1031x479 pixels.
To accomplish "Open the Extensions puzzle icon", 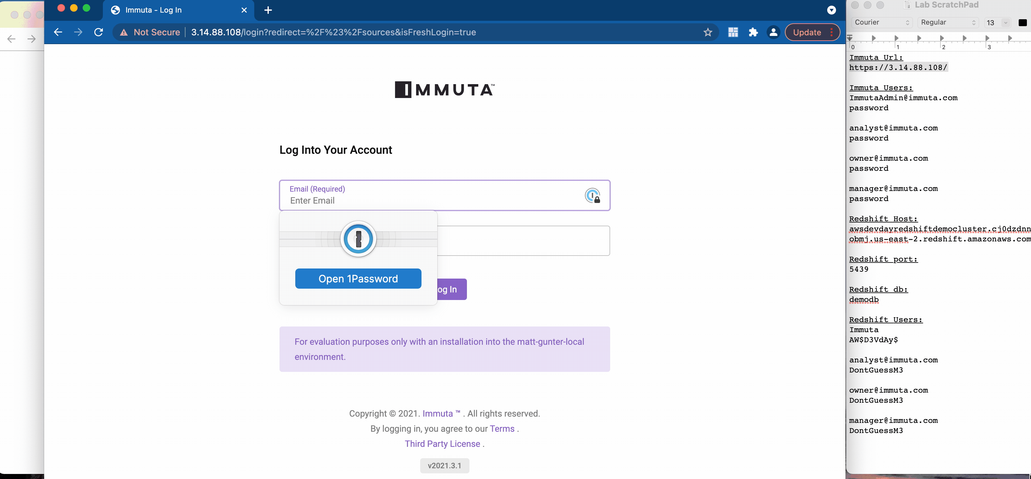I will point(753,32).
